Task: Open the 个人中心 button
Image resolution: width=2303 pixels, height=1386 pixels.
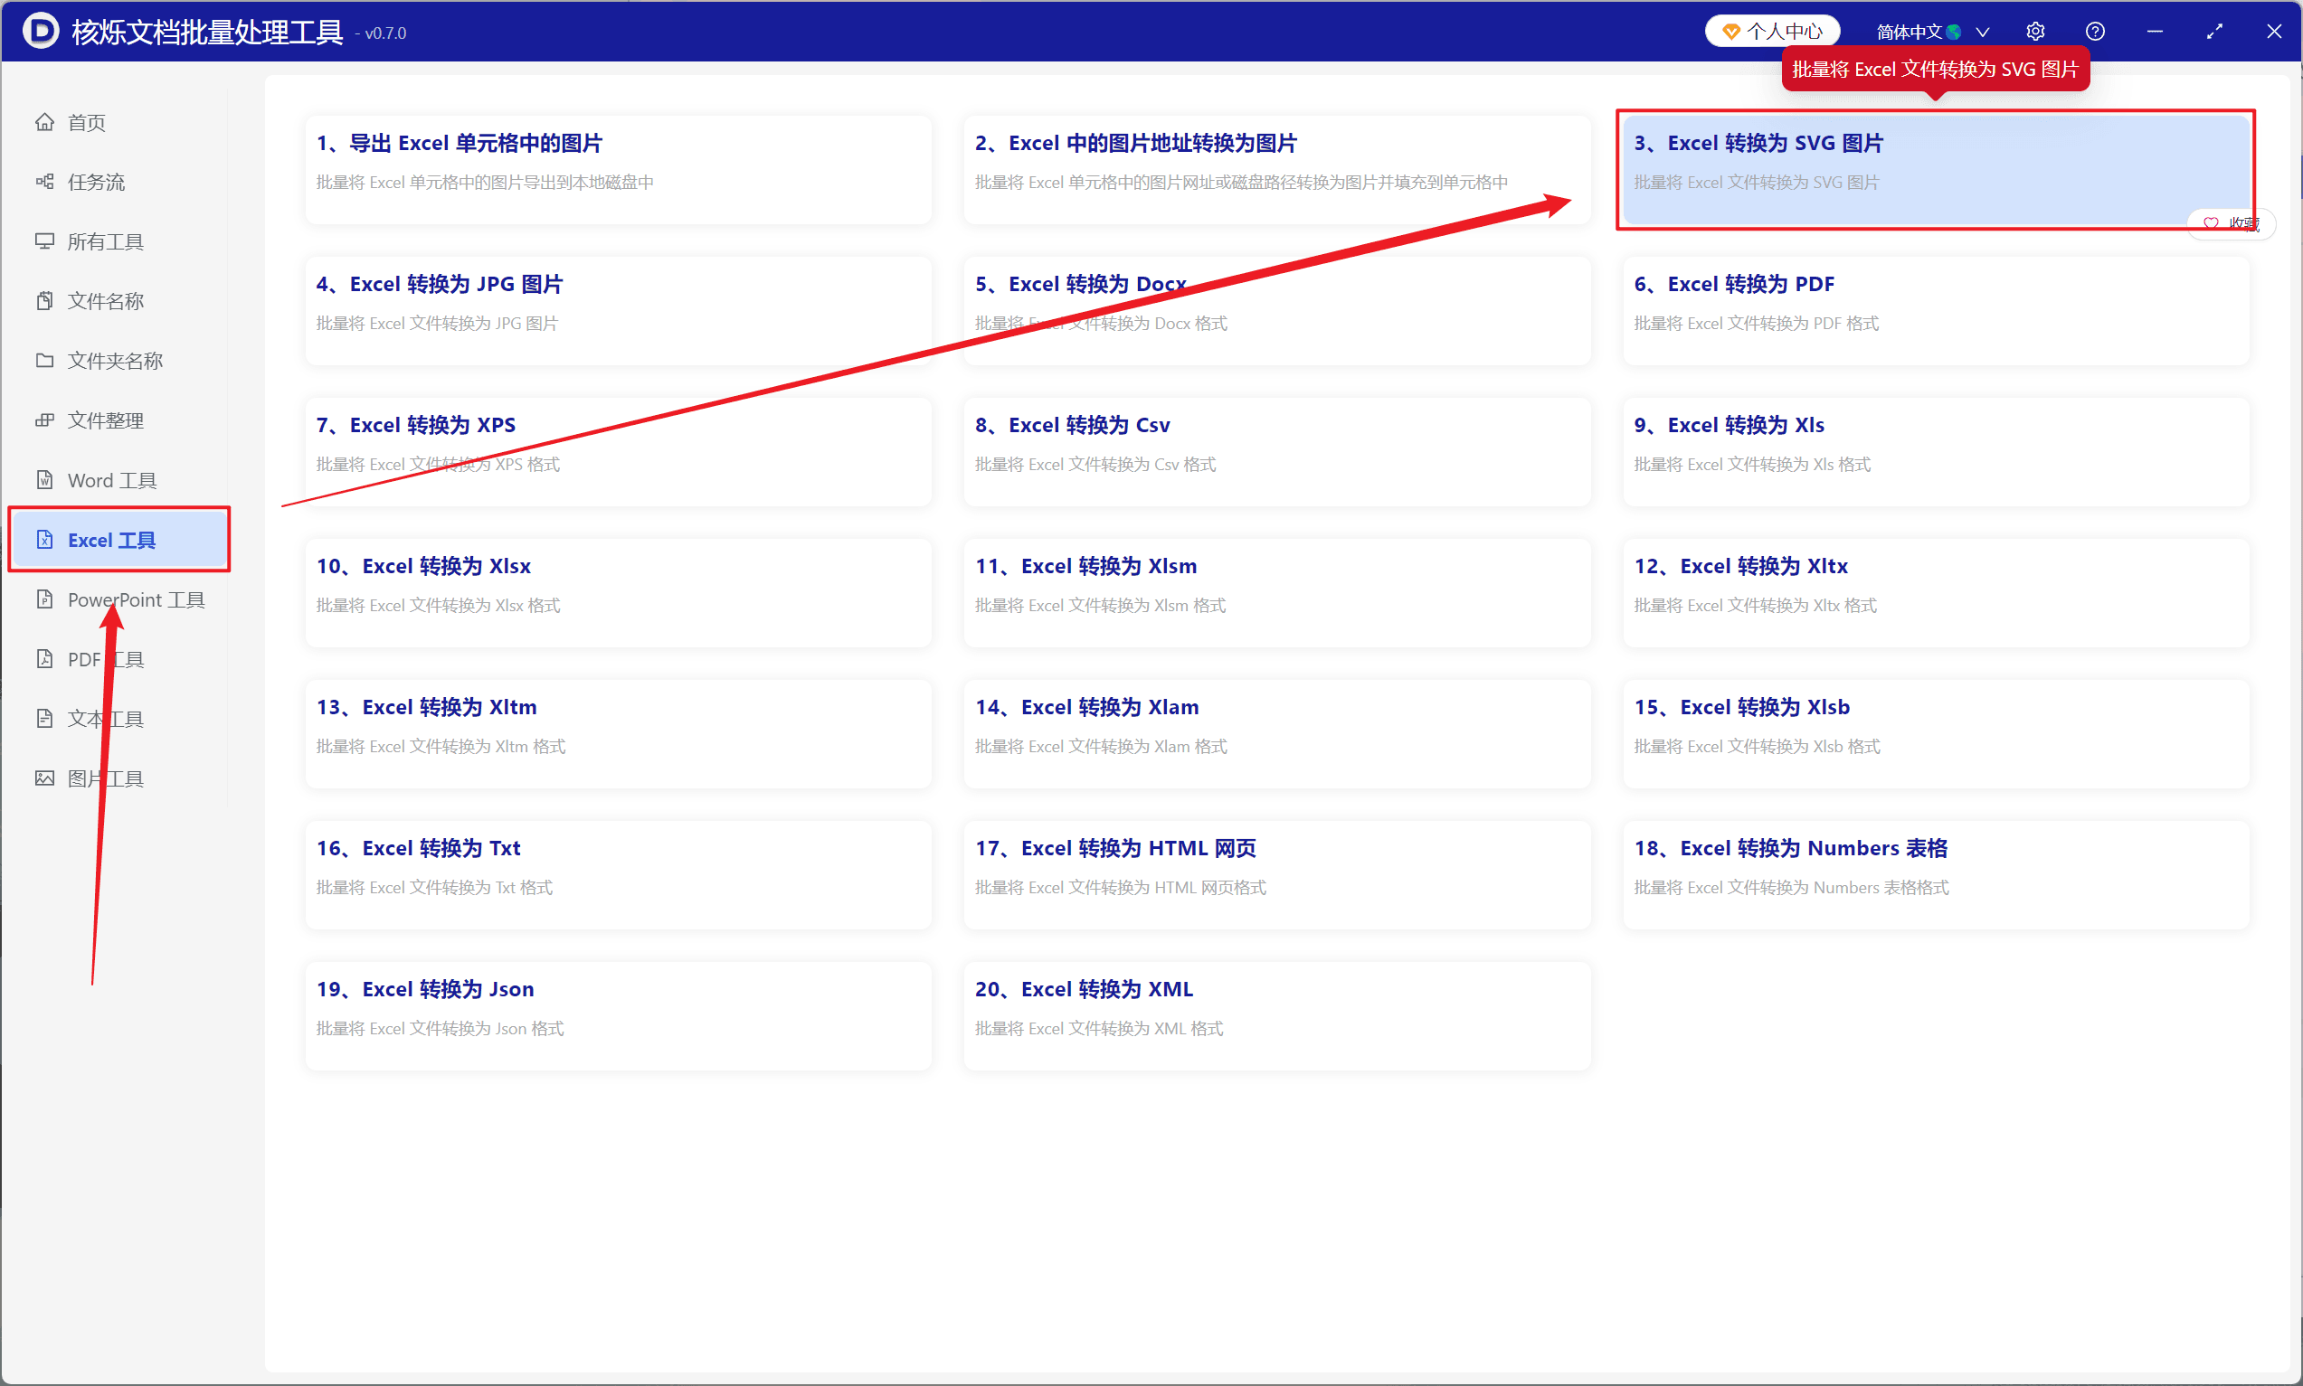Action: [x=1771, y=32]
